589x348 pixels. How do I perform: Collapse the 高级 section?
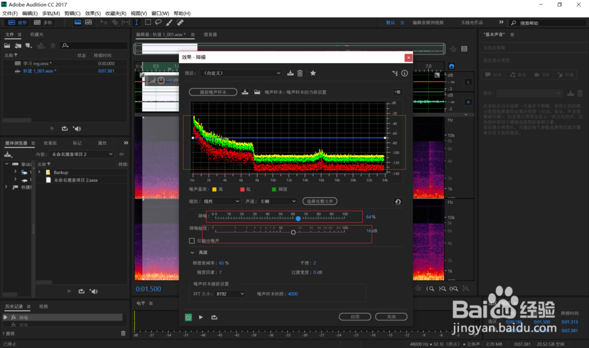[x=193, y=253]
